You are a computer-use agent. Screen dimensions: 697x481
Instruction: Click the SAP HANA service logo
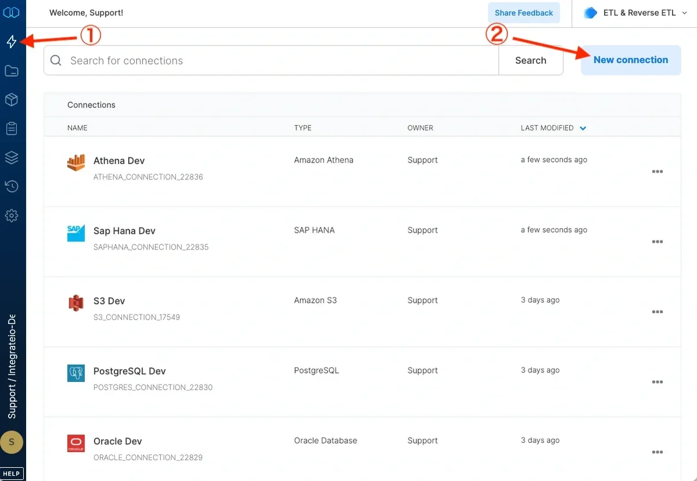coord(76,233)
